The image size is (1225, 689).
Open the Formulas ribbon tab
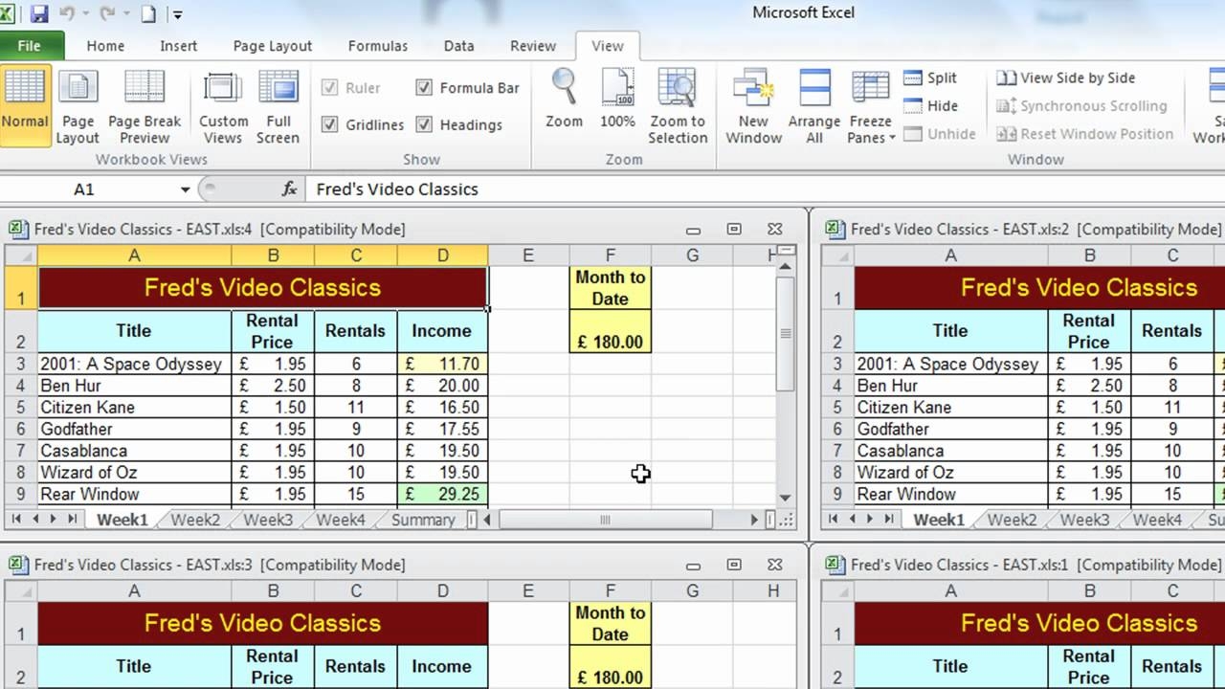pyautogui.click(x=377, y=46)
